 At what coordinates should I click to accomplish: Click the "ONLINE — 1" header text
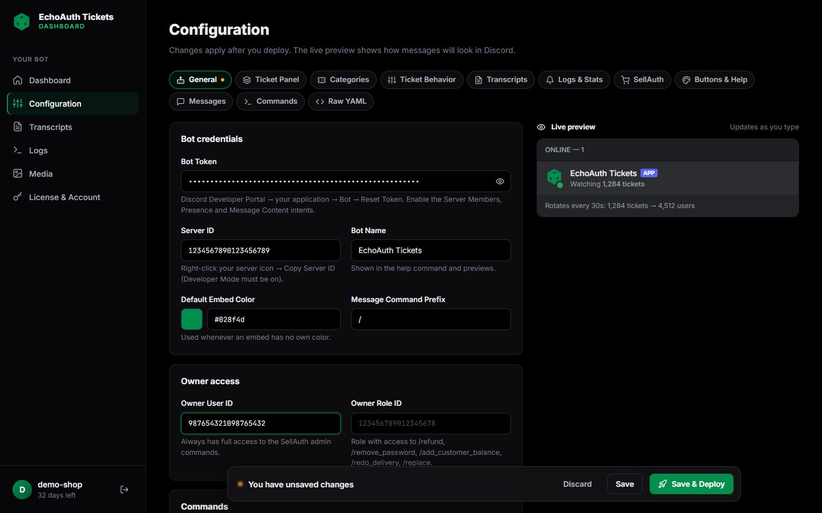pyautogui.click(x=565, y=150)
